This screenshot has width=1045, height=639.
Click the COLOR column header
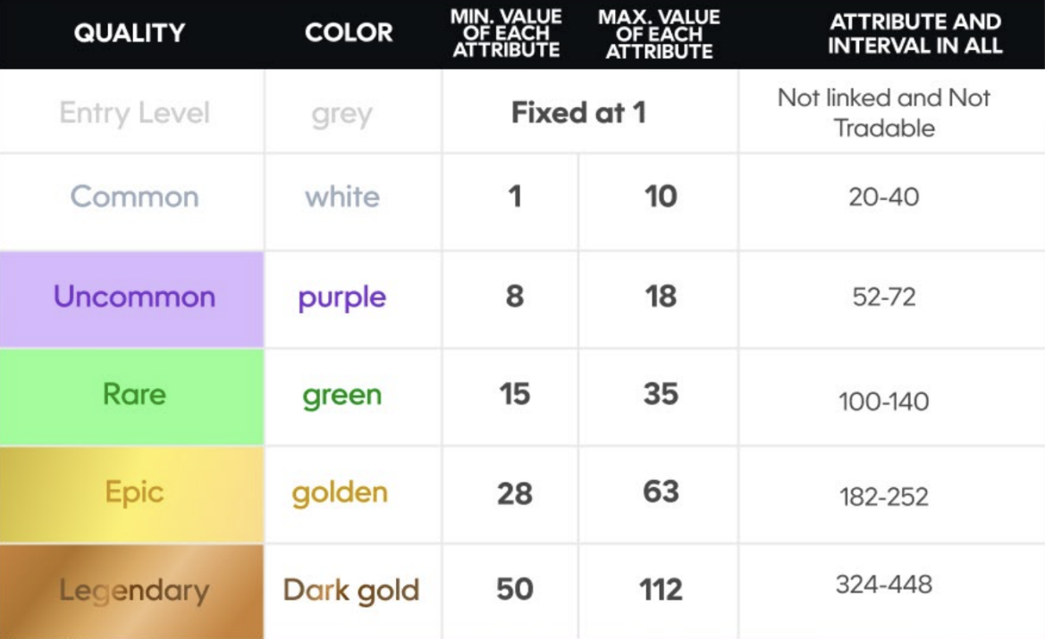(x=349, y=33)
